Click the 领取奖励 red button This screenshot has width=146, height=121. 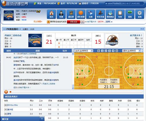(x=74, y=22)
